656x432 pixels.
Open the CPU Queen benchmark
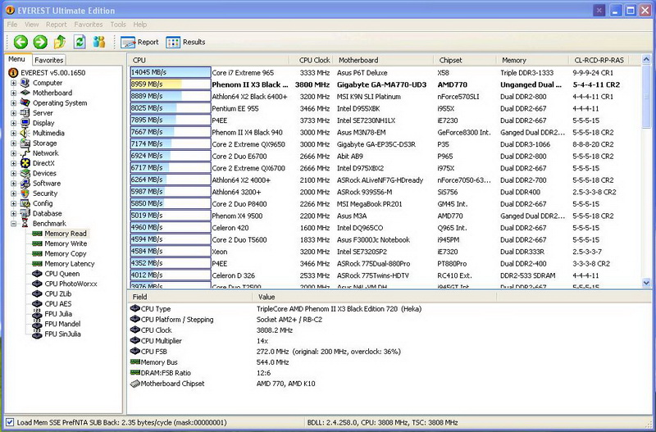tap(62, 274)
